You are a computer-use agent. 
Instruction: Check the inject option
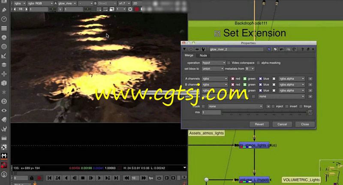[273, 106]
